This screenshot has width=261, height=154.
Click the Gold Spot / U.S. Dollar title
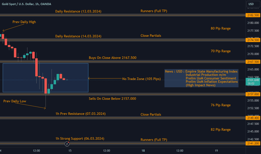click(x=27, y=4)
